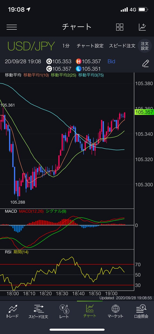Tap the high price H icon
The height and width of the screenshot is (334, 154).
point(78,61)
